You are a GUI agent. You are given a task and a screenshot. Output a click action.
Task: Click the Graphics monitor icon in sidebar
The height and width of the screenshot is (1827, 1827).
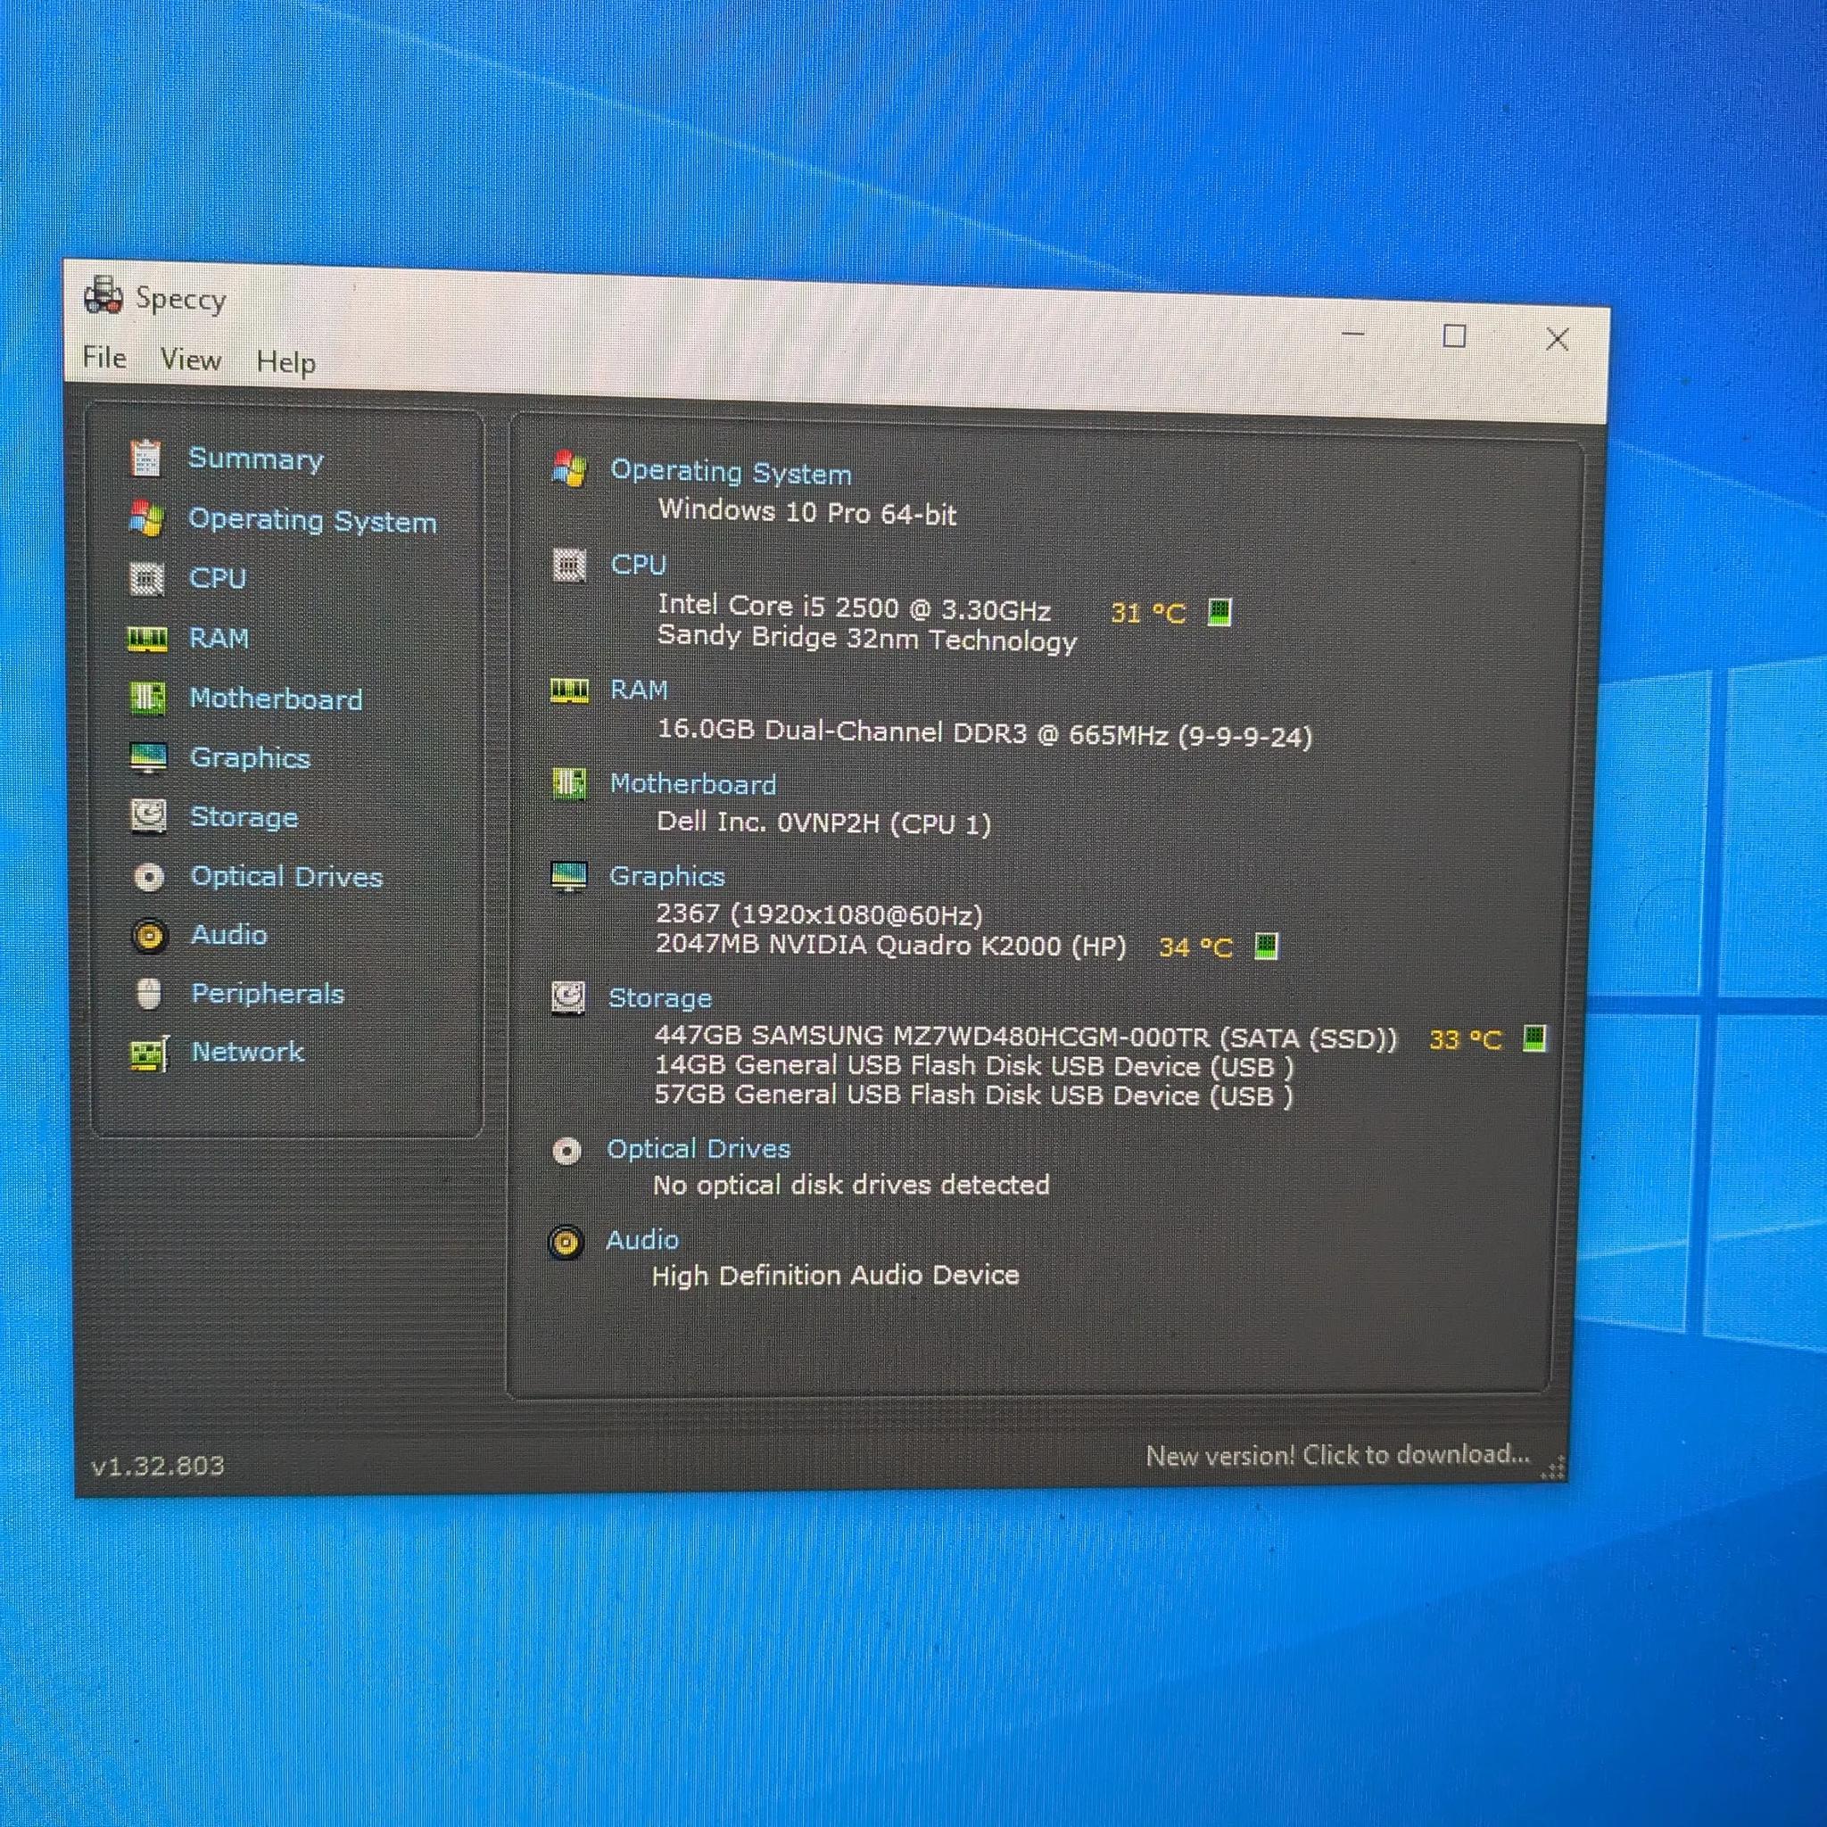pos(147,757)
